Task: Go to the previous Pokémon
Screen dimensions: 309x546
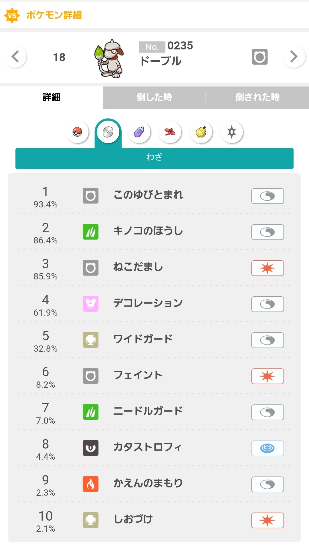Action: coord(15,57)
